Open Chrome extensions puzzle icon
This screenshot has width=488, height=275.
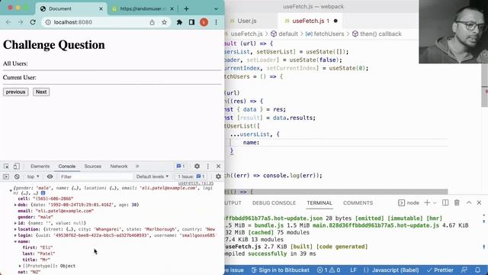(180, 22)
